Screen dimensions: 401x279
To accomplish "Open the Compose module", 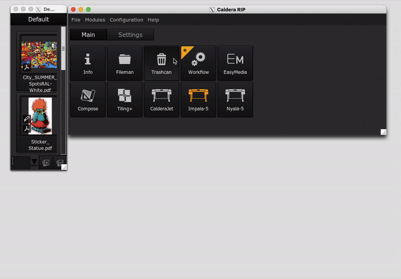I will coord(88,100).
